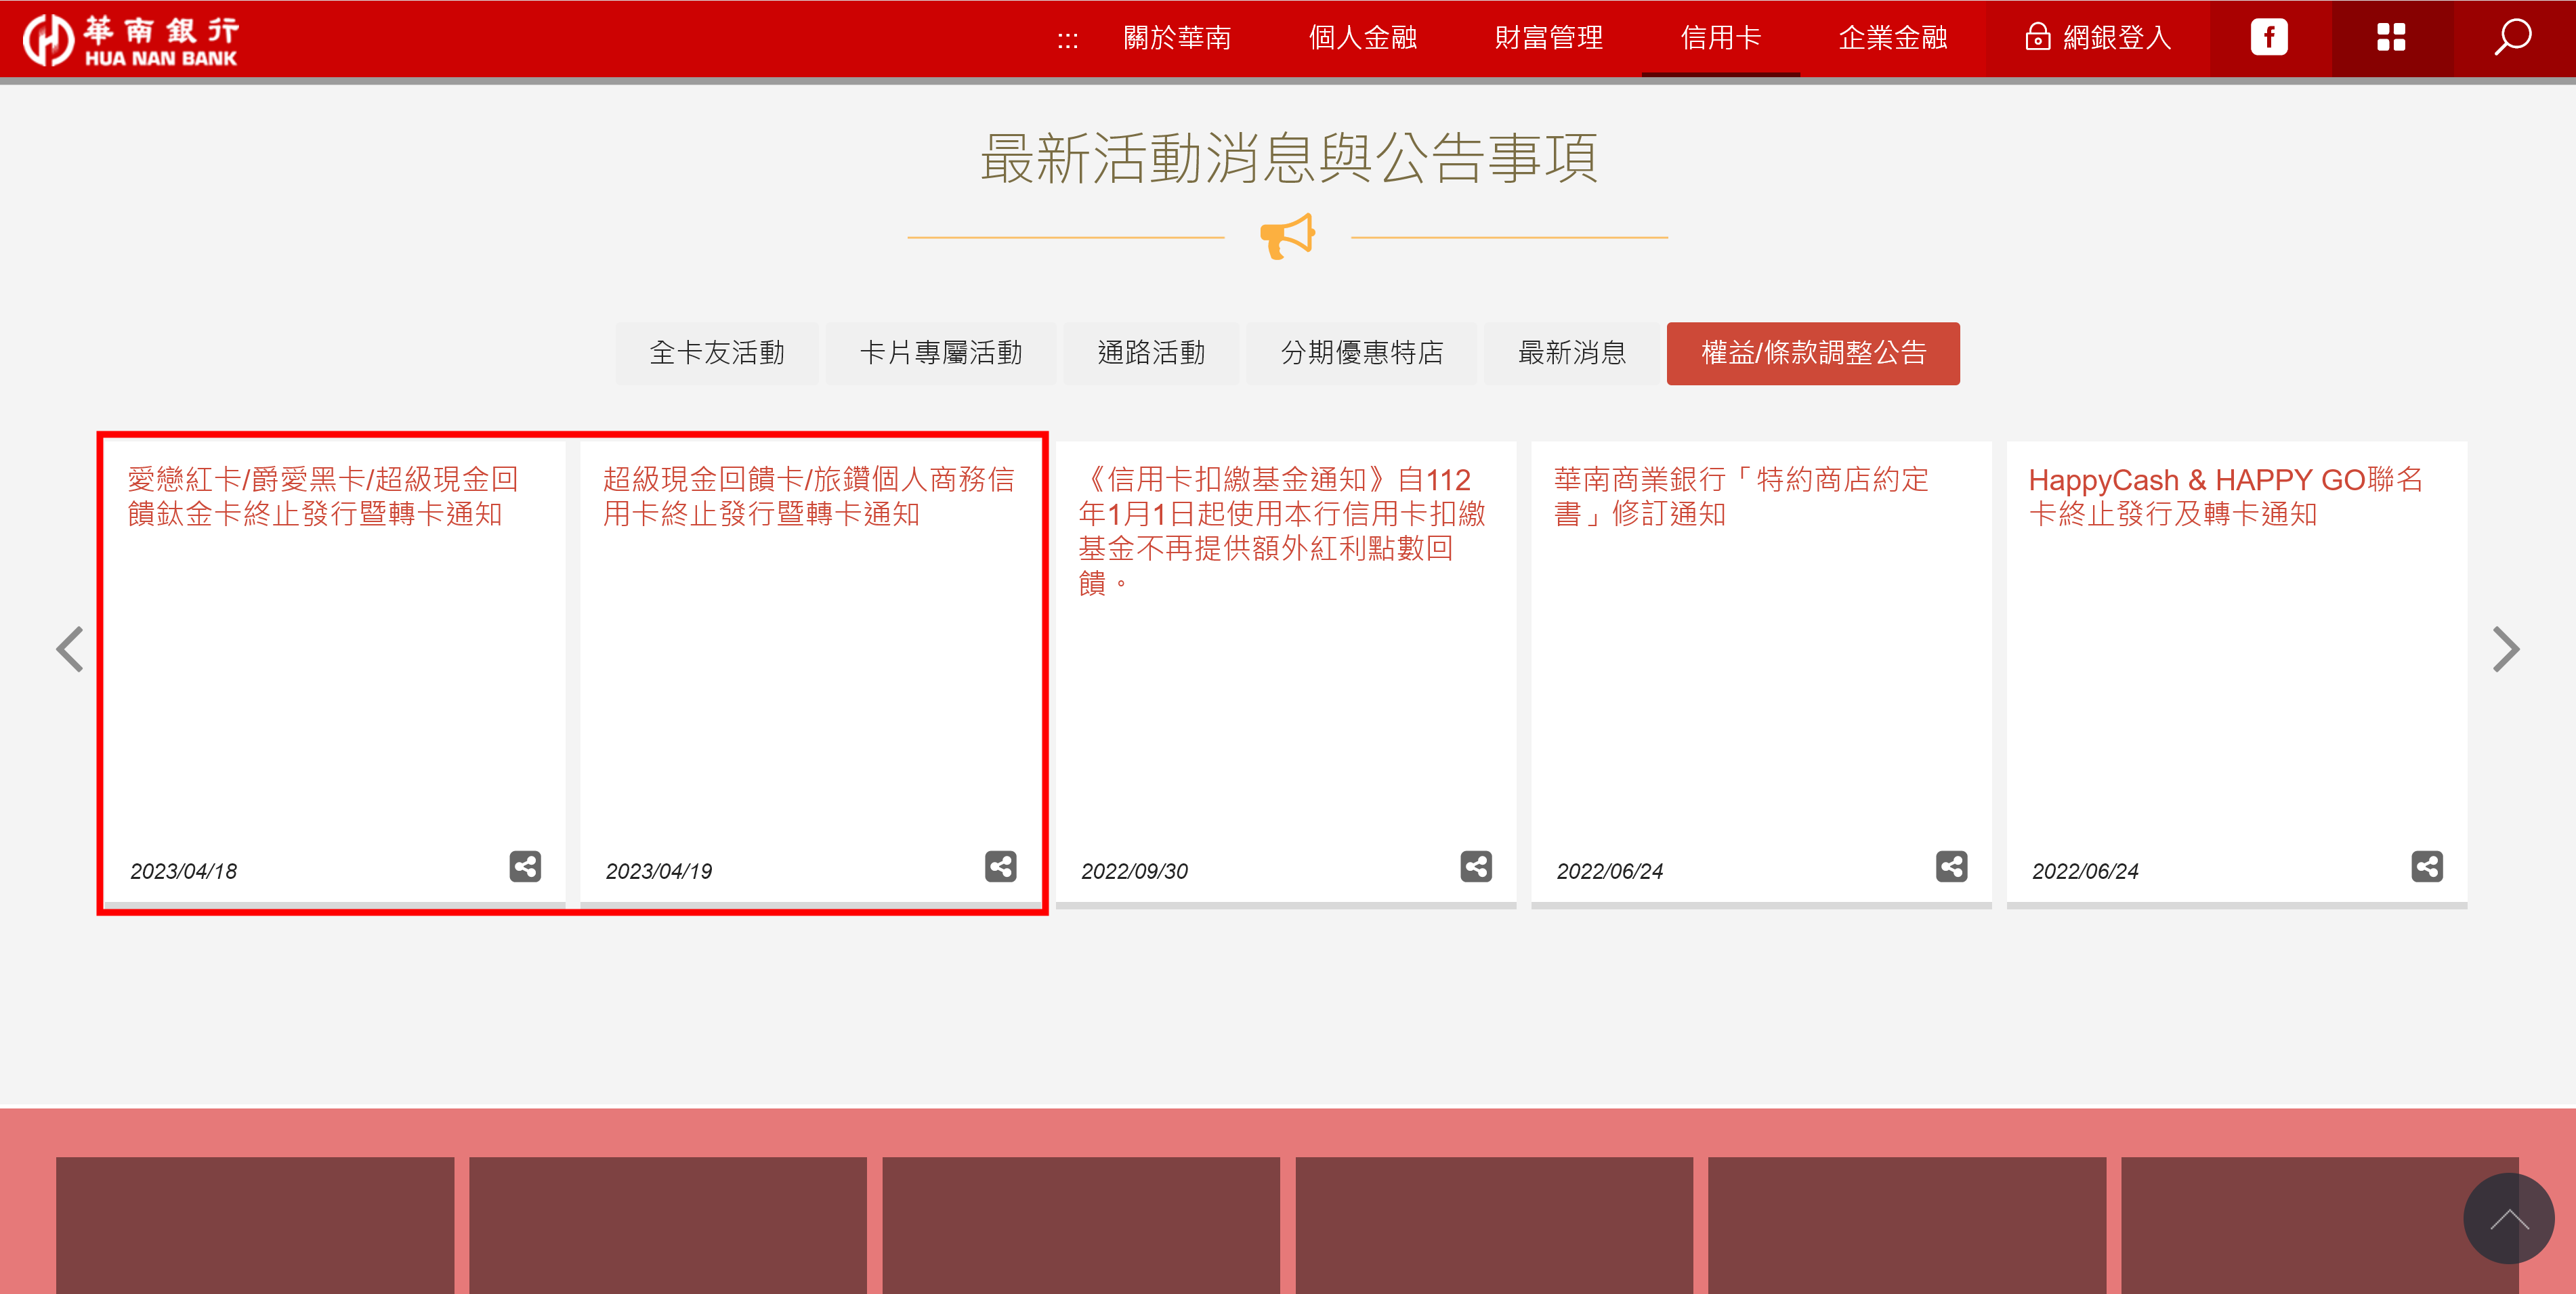Click the scroll-to-top round button
This screenshot has width=2576, height=1294.
(2509, 1218)
